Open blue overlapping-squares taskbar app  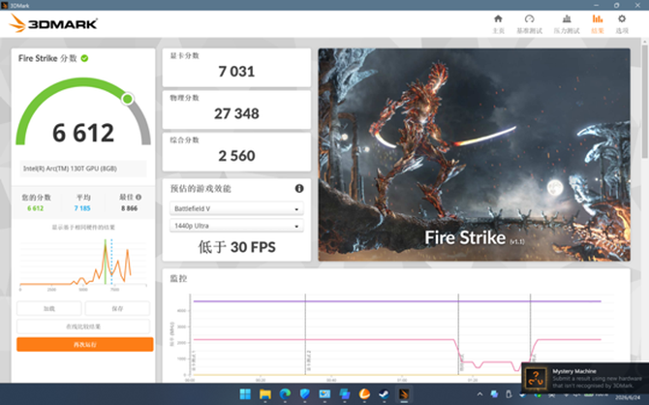pyautogui.click(x=345, y=393)
